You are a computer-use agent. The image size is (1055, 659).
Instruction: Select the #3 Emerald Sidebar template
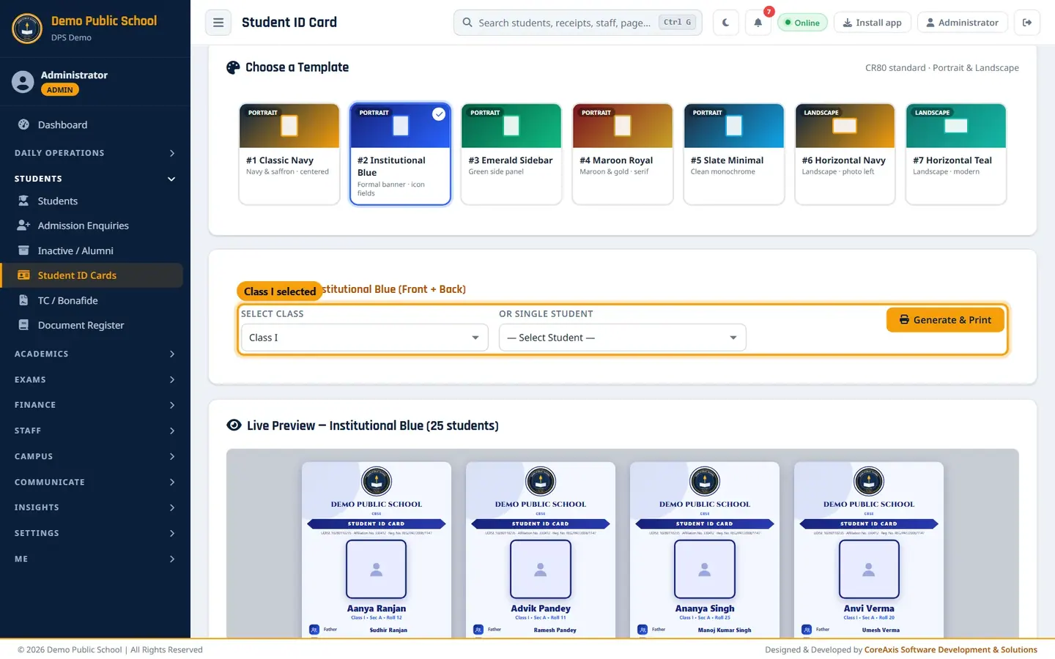tap(511, 154)
